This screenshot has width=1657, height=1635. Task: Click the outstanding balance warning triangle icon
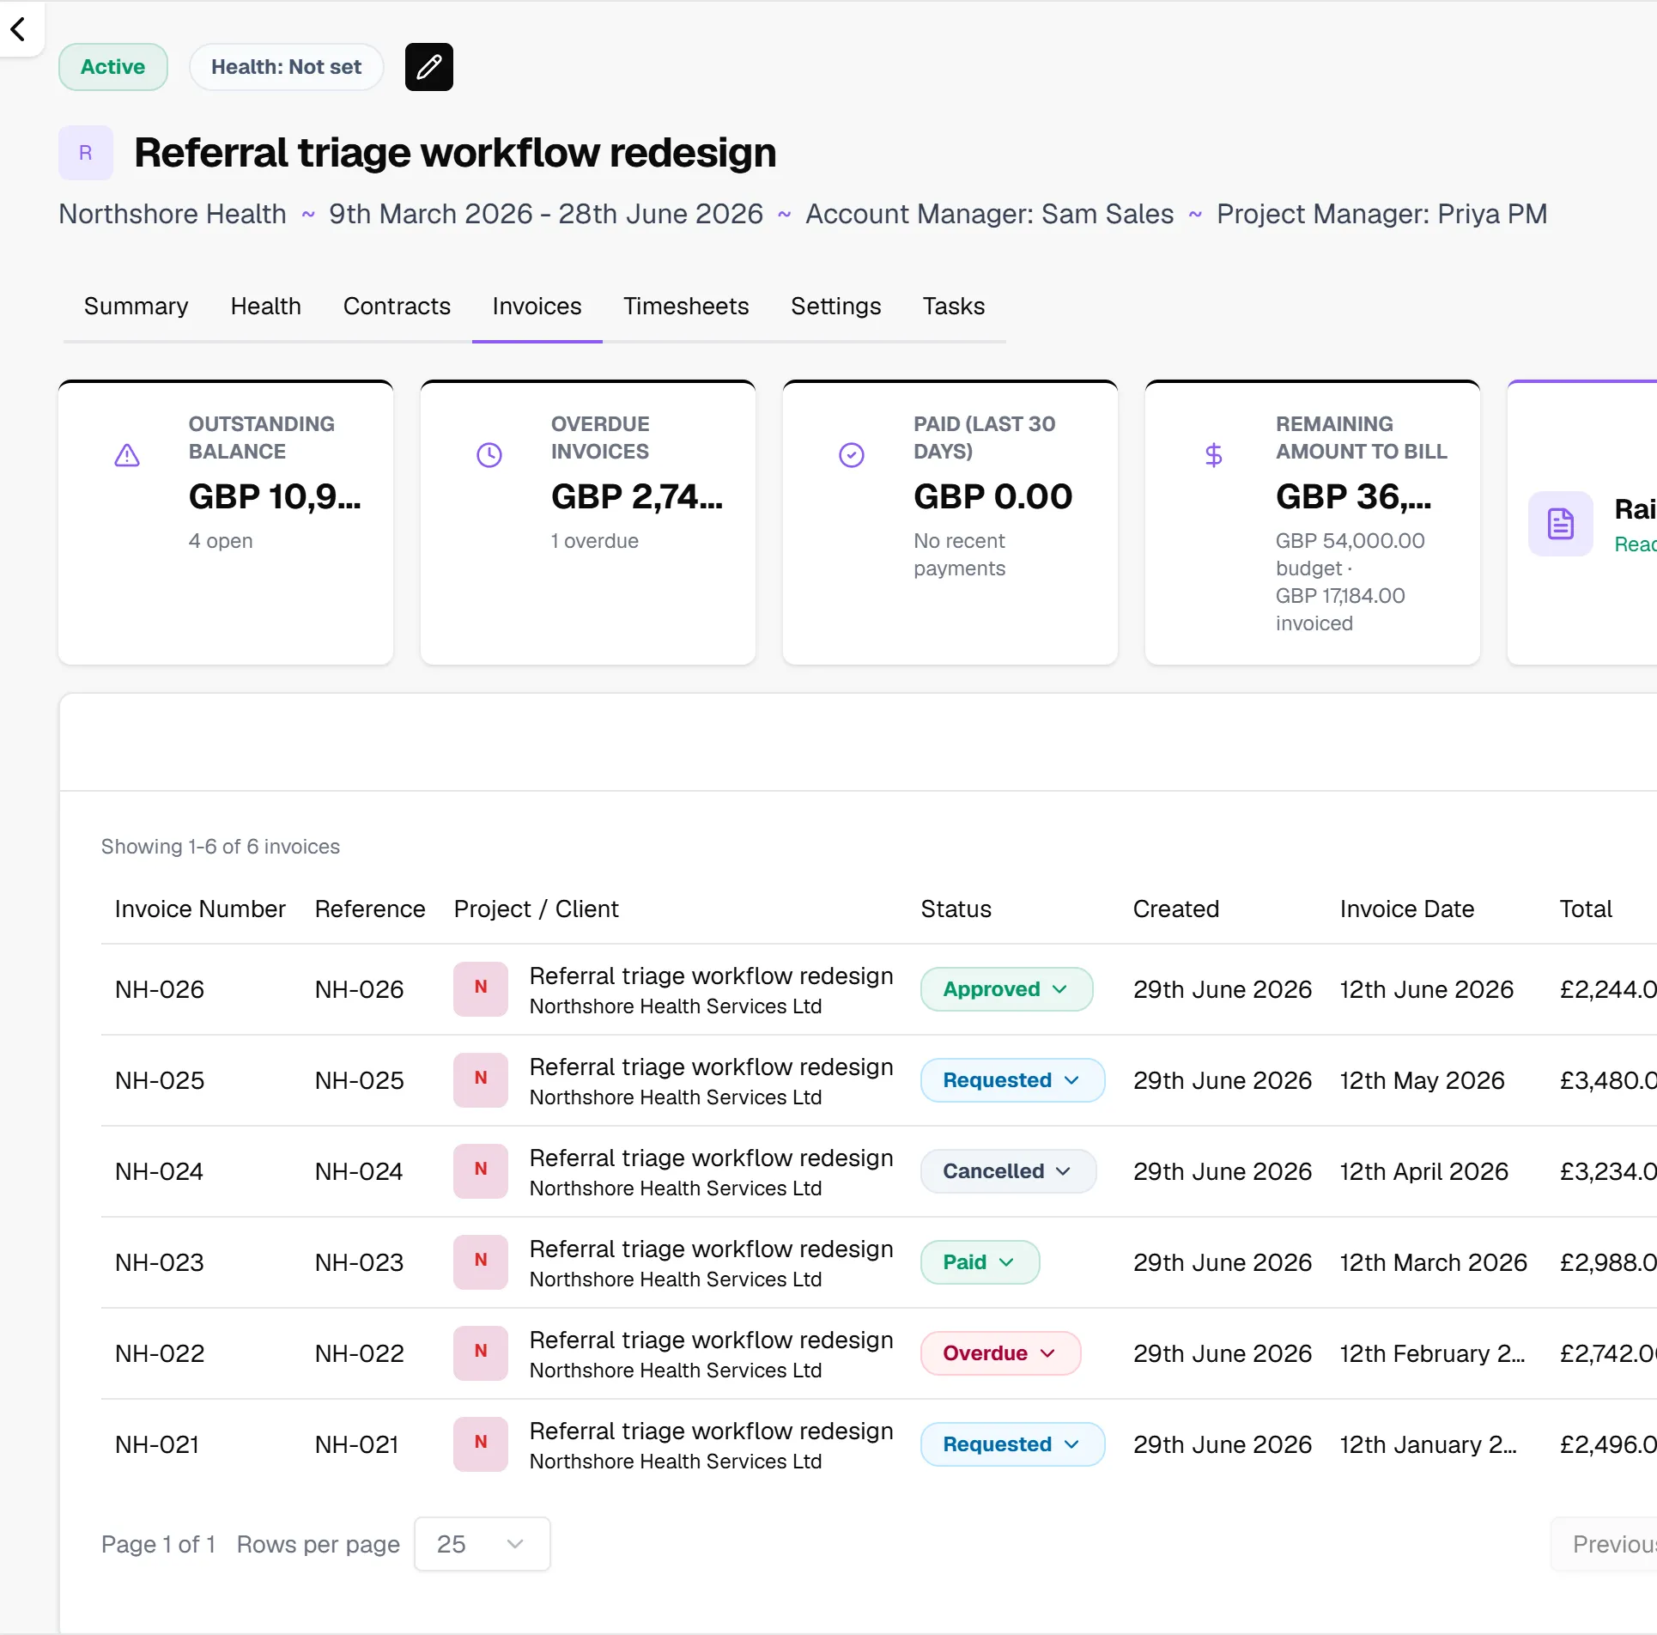pyautogui.click(x=127, y=455)
